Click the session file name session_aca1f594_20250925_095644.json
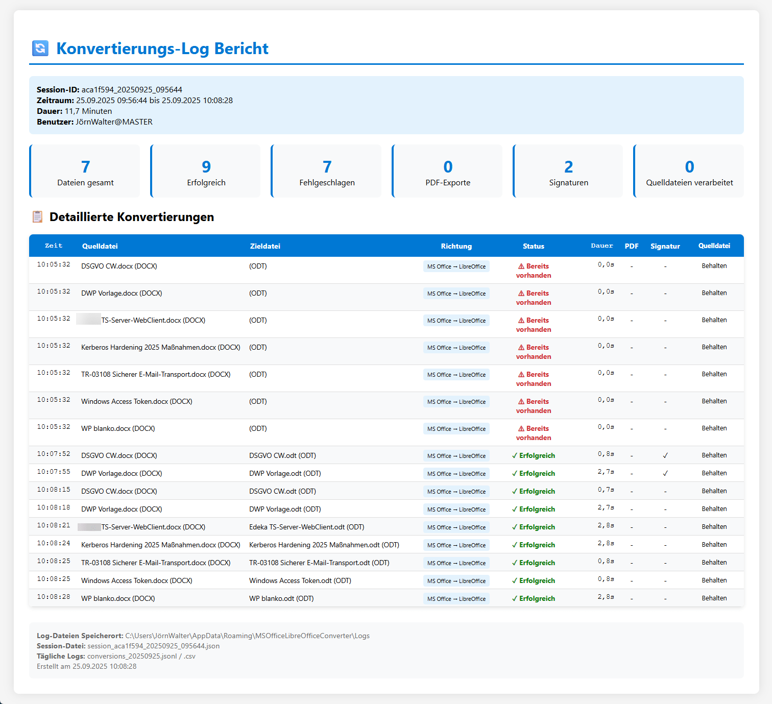Viewport: 772px width, 704px height. (x=153, y=646)
